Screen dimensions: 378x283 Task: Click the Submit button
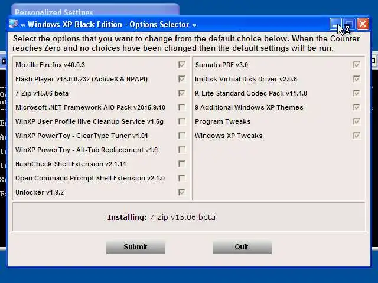tap(136, 247)
